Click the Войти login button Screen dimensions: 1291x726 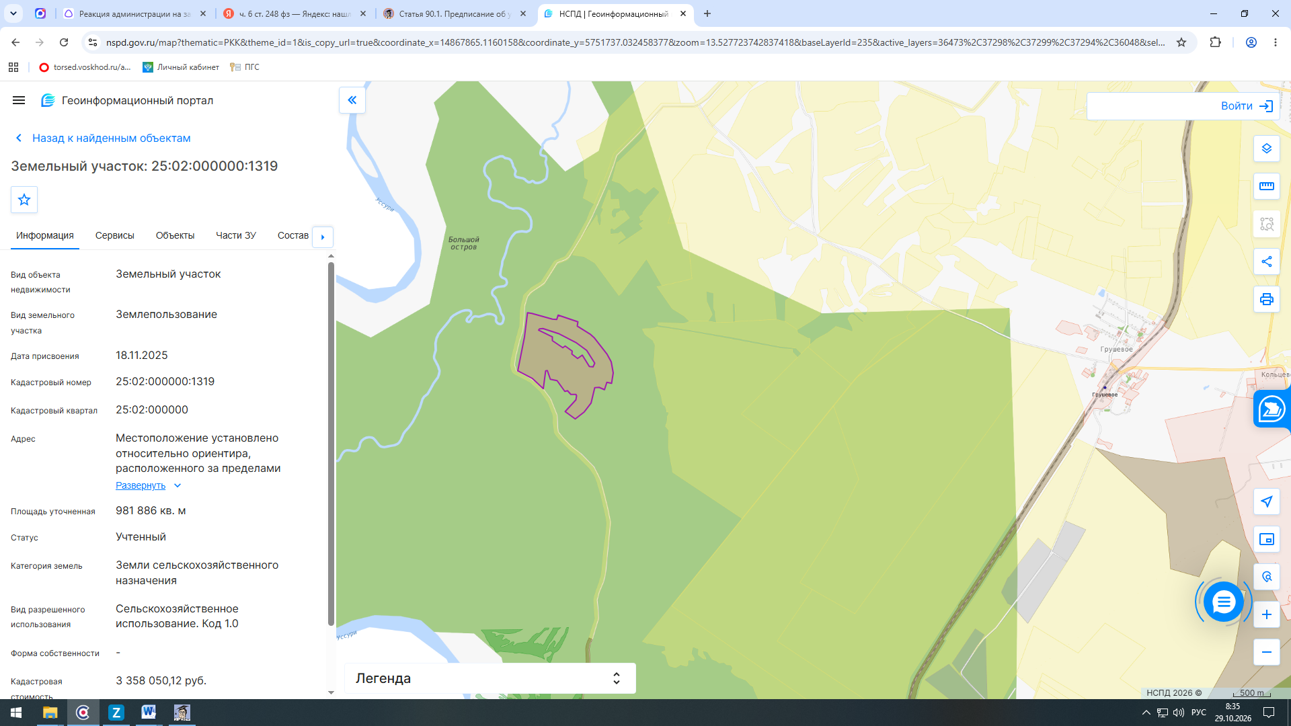tap(1247, 106)
